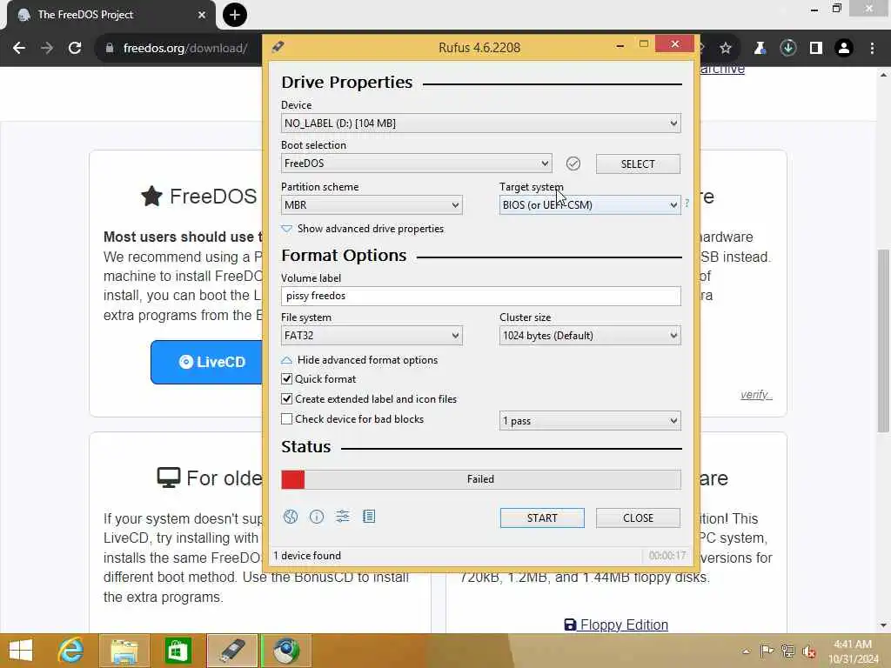The height and width of the screenshot is (668, 891).
Task: Toggle the Quick format checkbox
Action: [x=287, y=379]
